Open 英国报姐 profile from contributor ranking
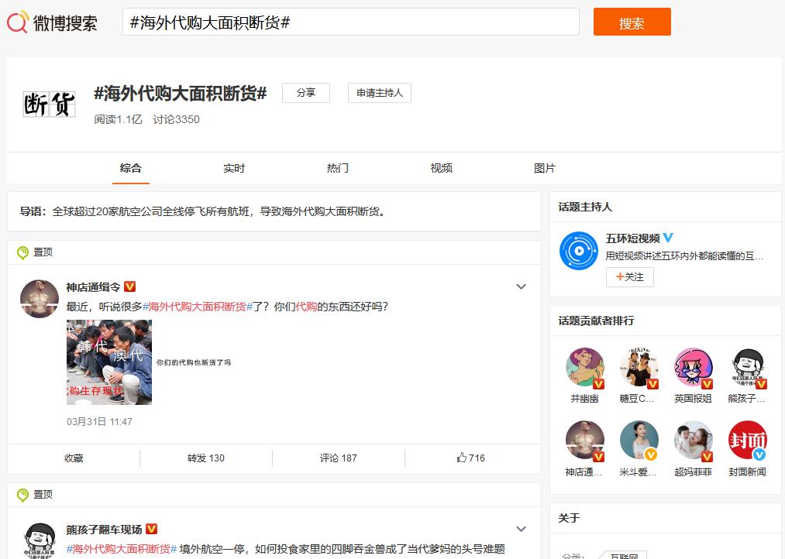 [693, 368]
